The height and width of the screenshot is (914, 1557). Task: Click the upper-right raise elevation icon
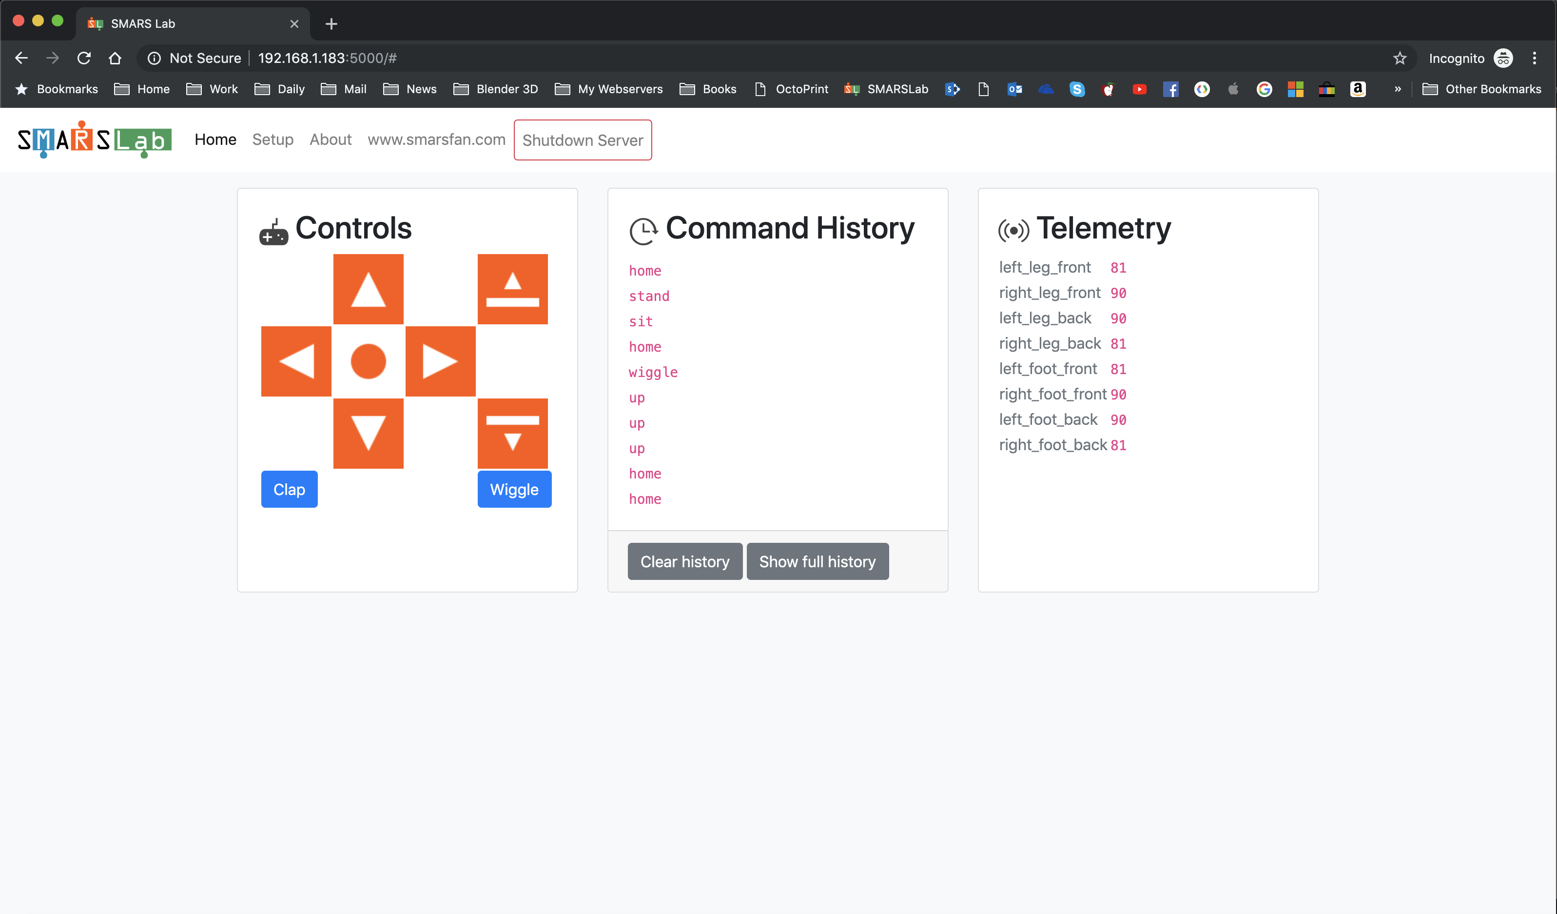512,287
